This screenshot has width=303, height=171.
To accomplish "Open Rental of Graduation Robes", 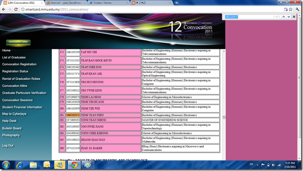I will pos(21,79).
